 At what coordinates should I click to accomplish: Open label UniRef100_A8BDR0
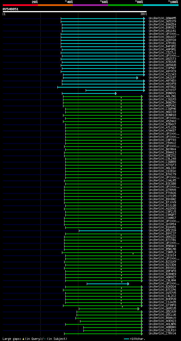pyautogui.click(x=163, y=327)
